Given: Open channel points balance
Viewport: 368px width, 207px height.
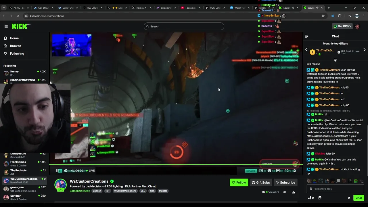Looking at the screenshot, I should point(311,198).
